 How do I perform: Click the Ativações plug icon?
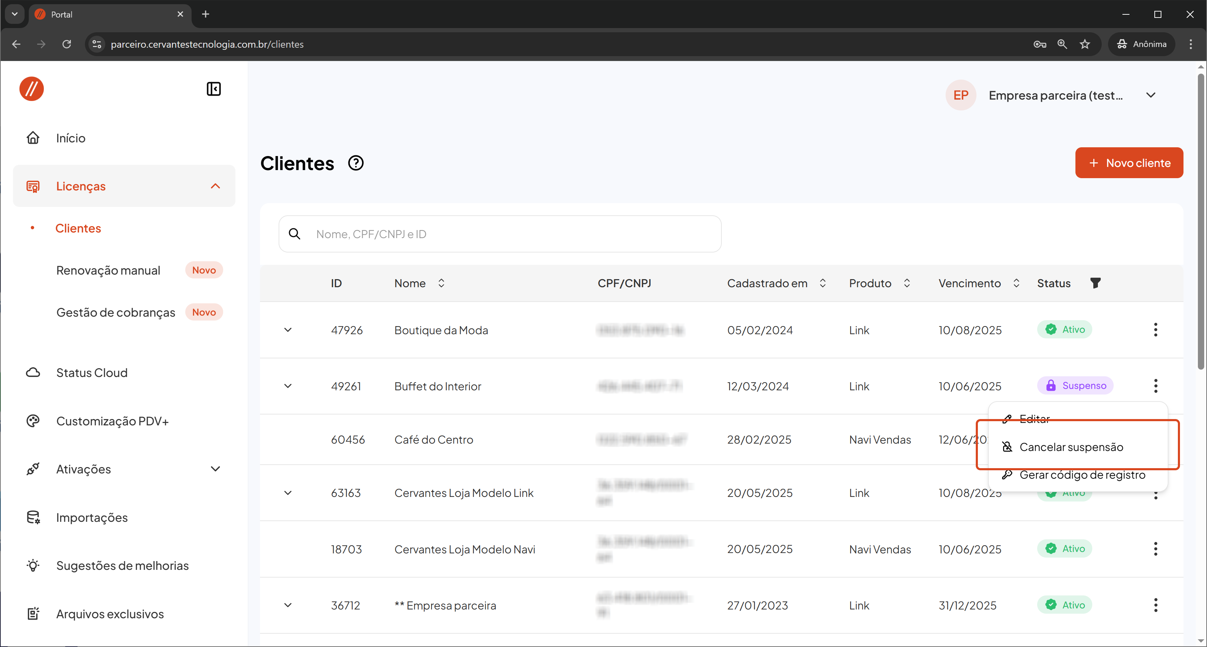coord(33,469)
